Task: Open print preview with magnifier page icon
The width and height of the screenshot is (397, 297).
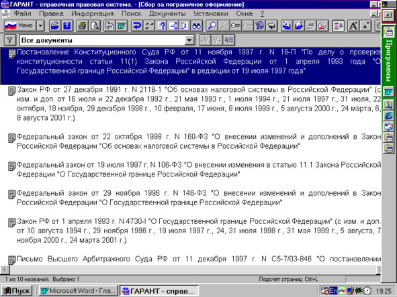Action: tap(95, 25)
